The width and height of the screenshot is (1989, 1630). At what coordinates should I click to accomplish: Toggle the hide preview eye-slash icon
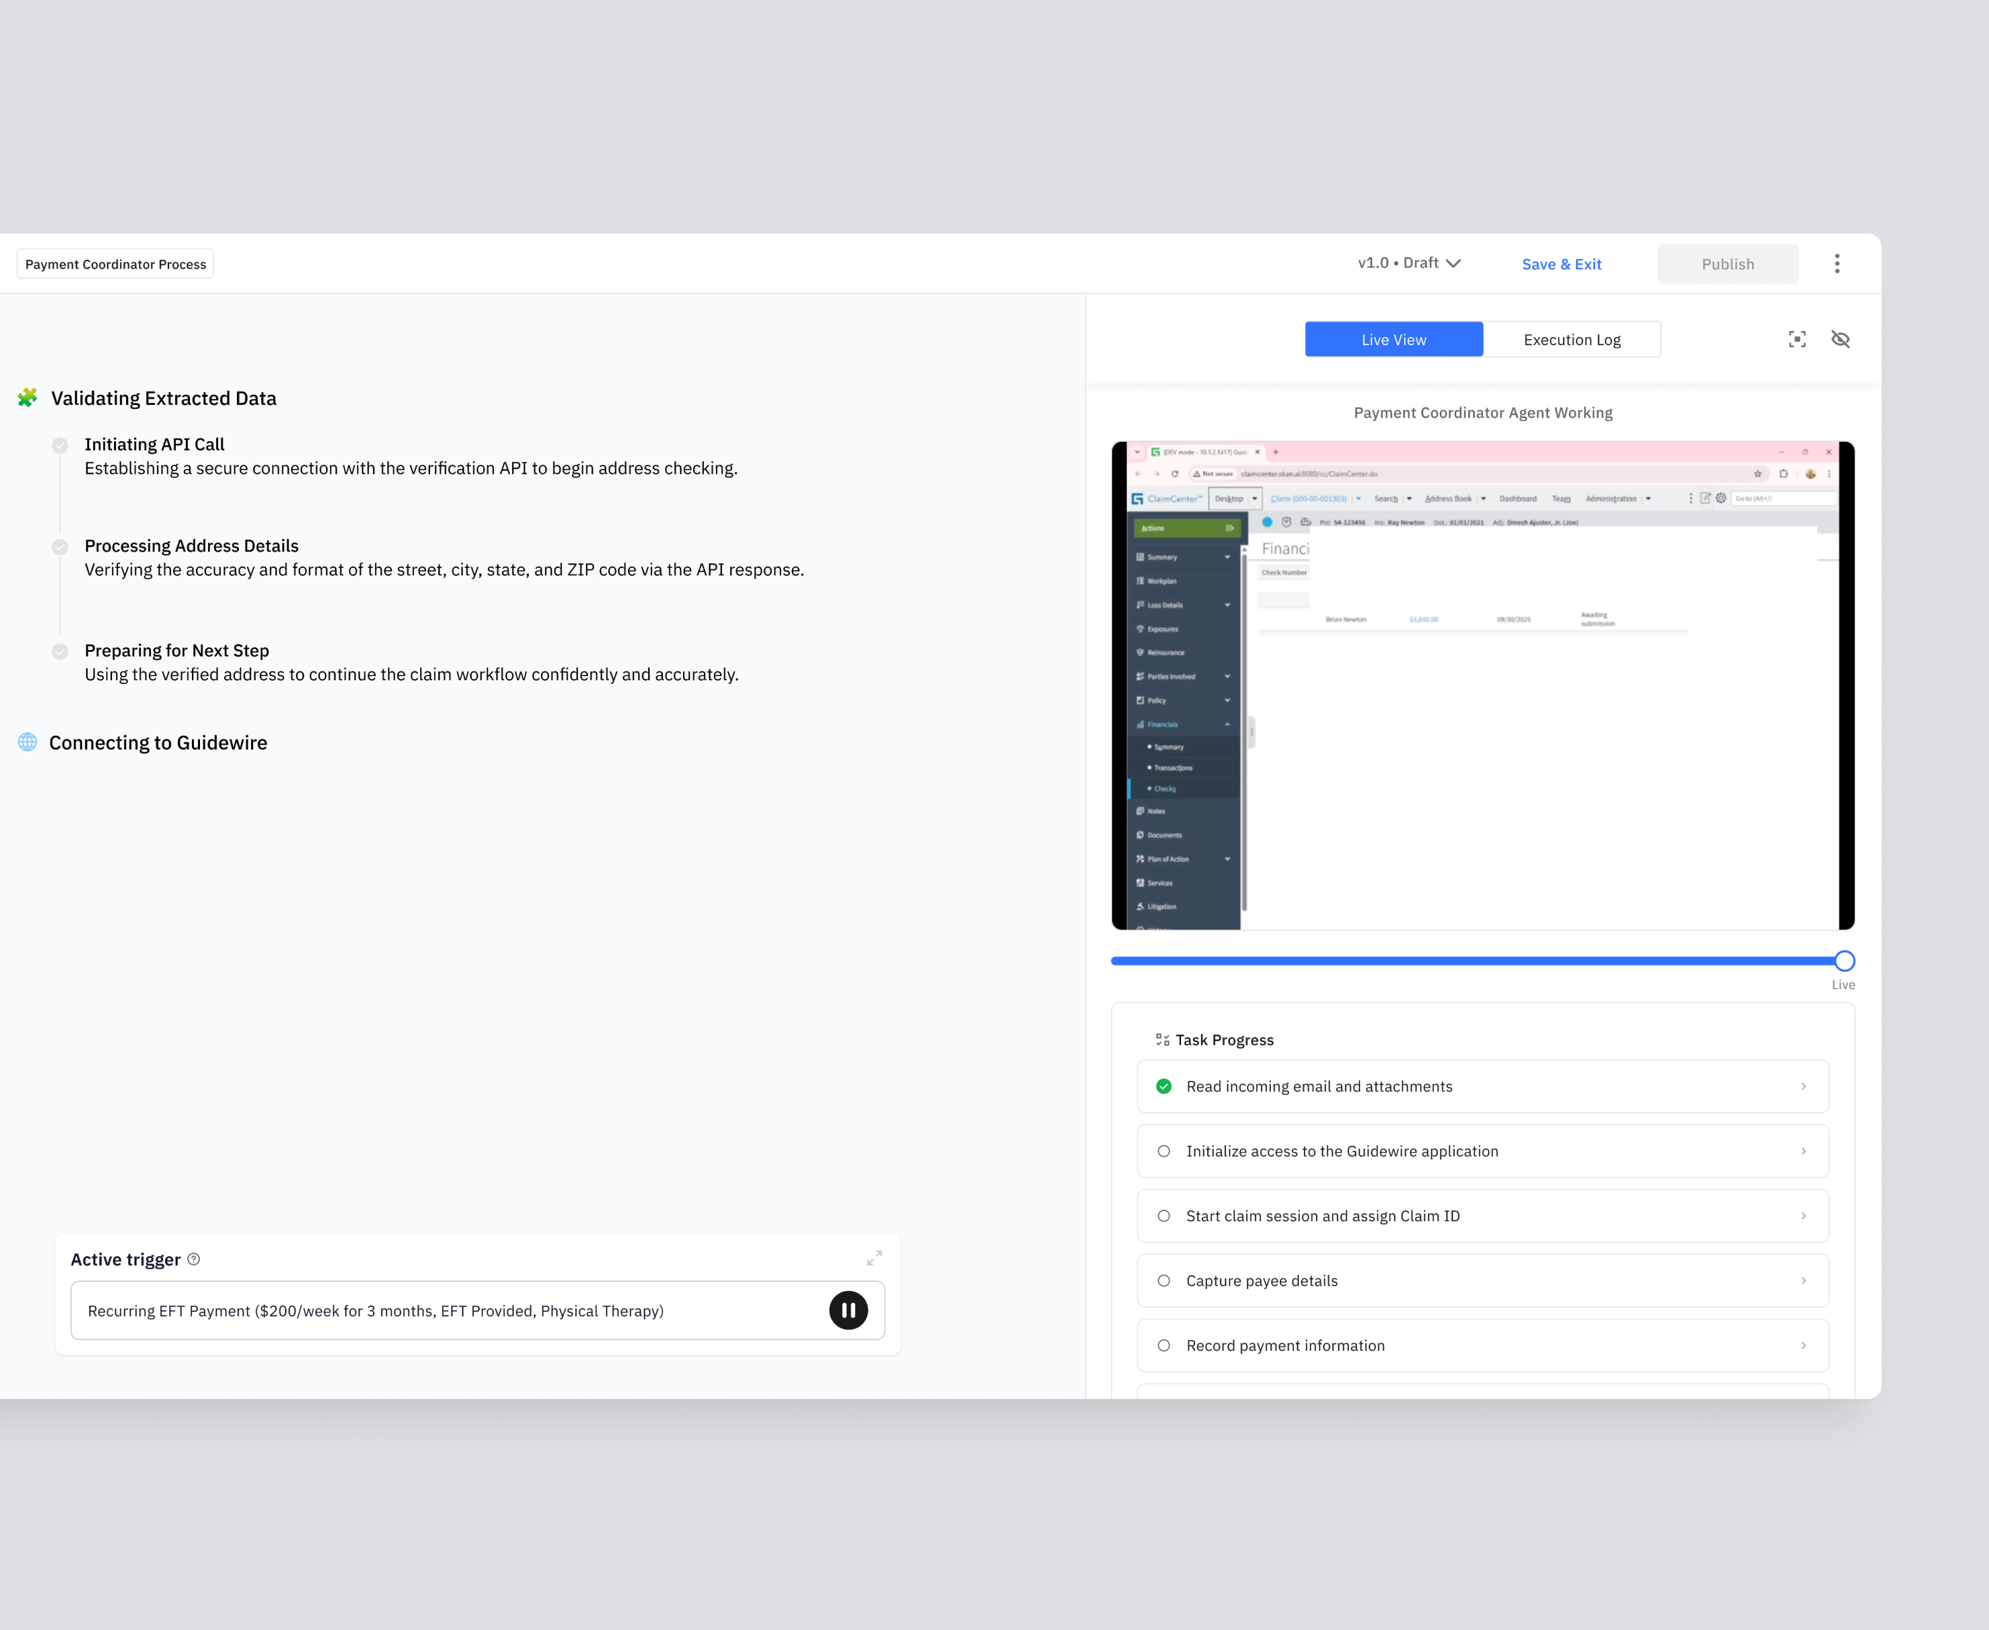click(1840, 339)
